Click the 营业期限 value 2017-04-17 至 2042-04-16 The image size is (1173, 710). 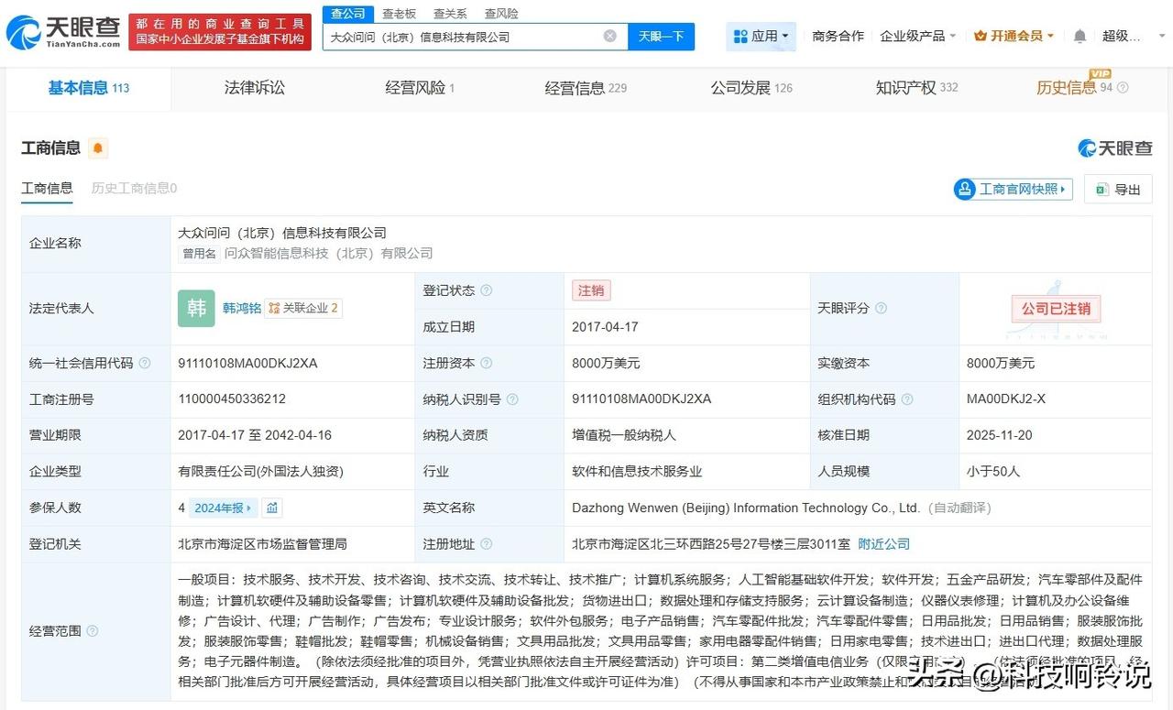point(255,435)
